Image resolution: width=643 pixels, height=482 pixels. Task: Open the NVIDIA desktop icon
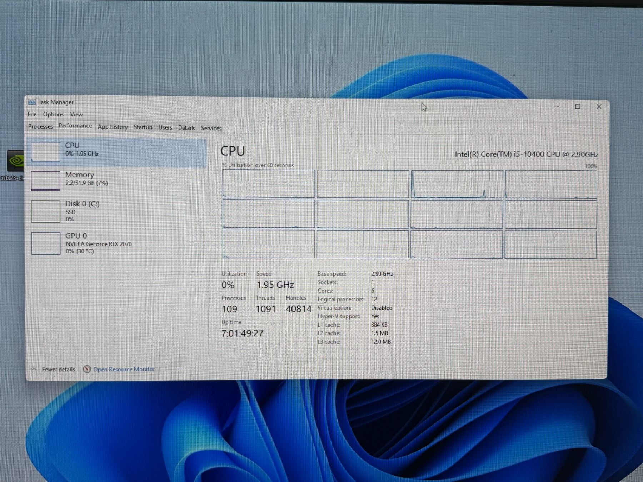[15, 161]
